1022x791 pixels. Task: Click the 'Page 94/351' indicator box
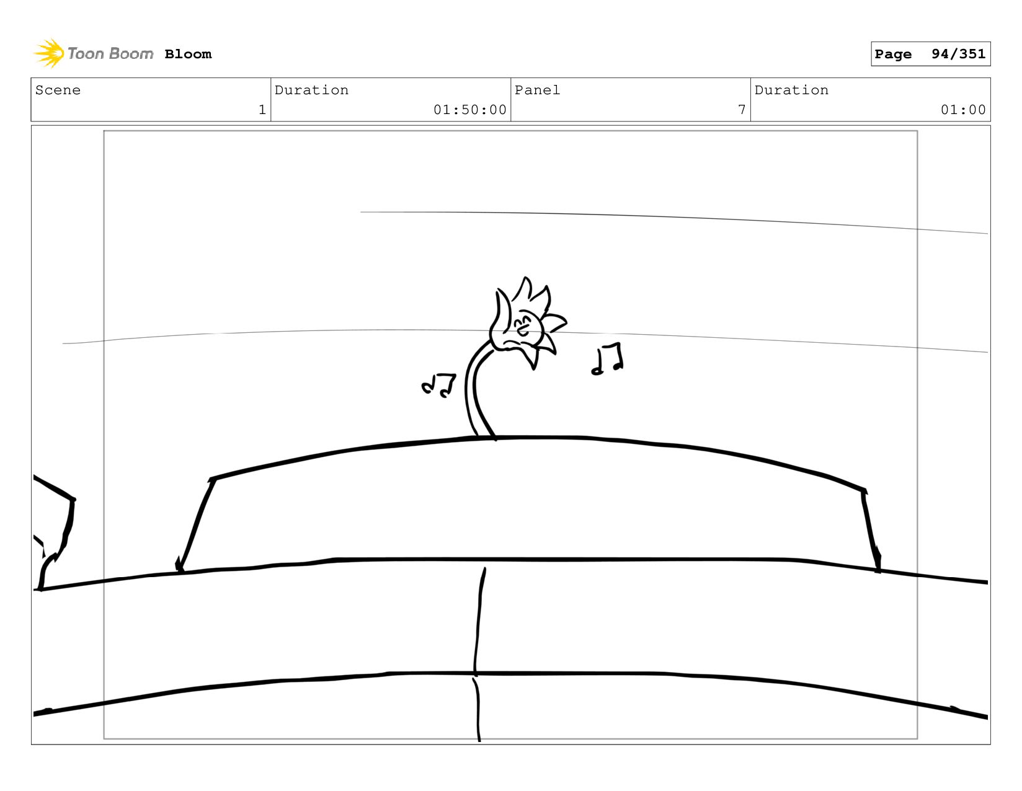tap(930, 54)
